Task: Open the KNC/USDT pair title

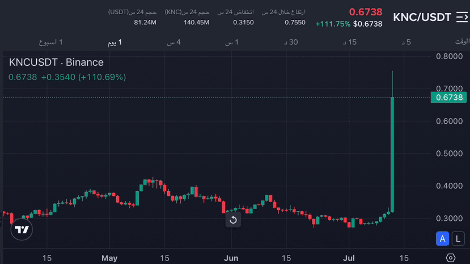Action: point(422,18)
